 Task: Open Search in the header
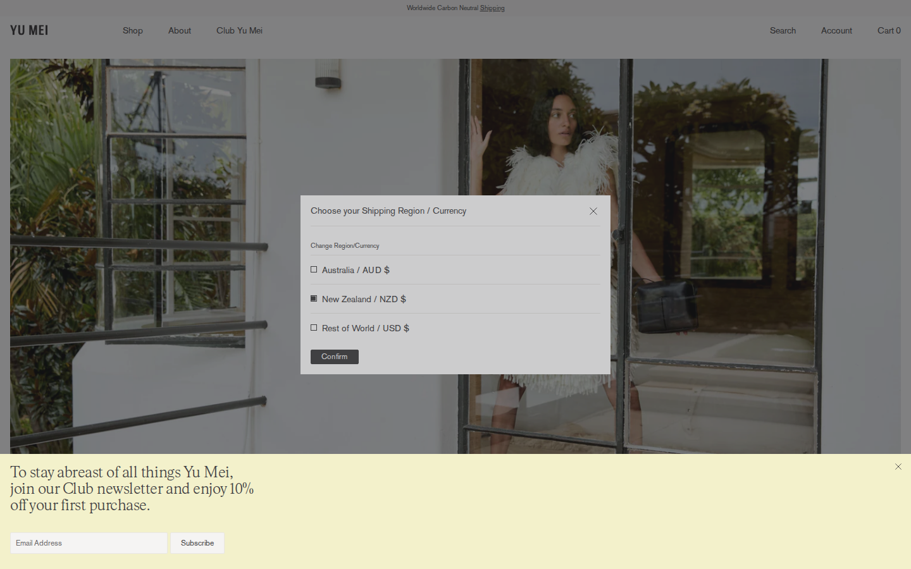[x=783, y=30]
